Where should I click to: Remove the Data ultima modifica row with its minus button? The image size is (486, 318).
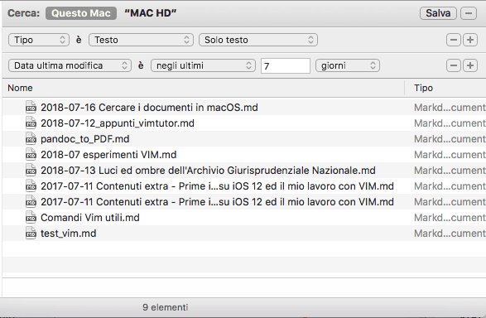(454, 65)
